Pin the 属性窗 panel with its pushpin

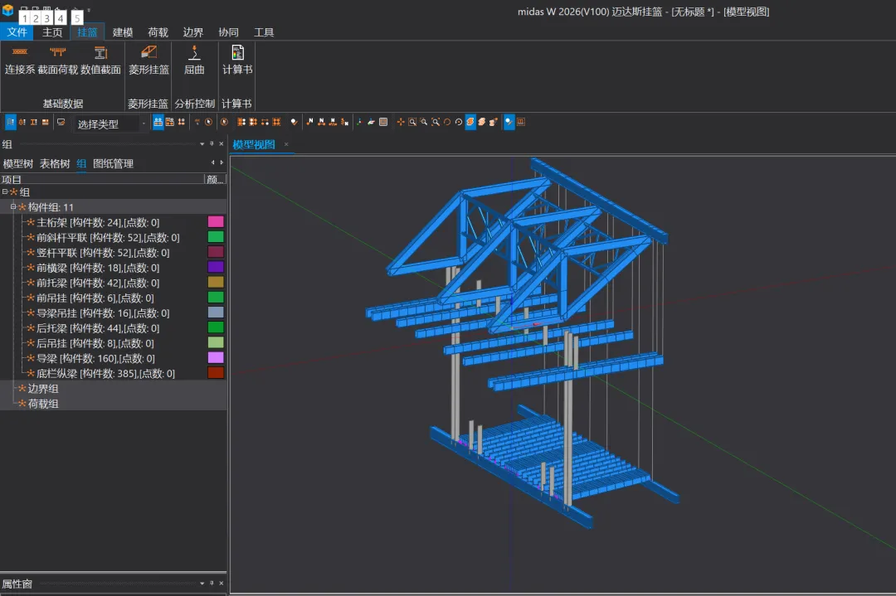(212, 583)
